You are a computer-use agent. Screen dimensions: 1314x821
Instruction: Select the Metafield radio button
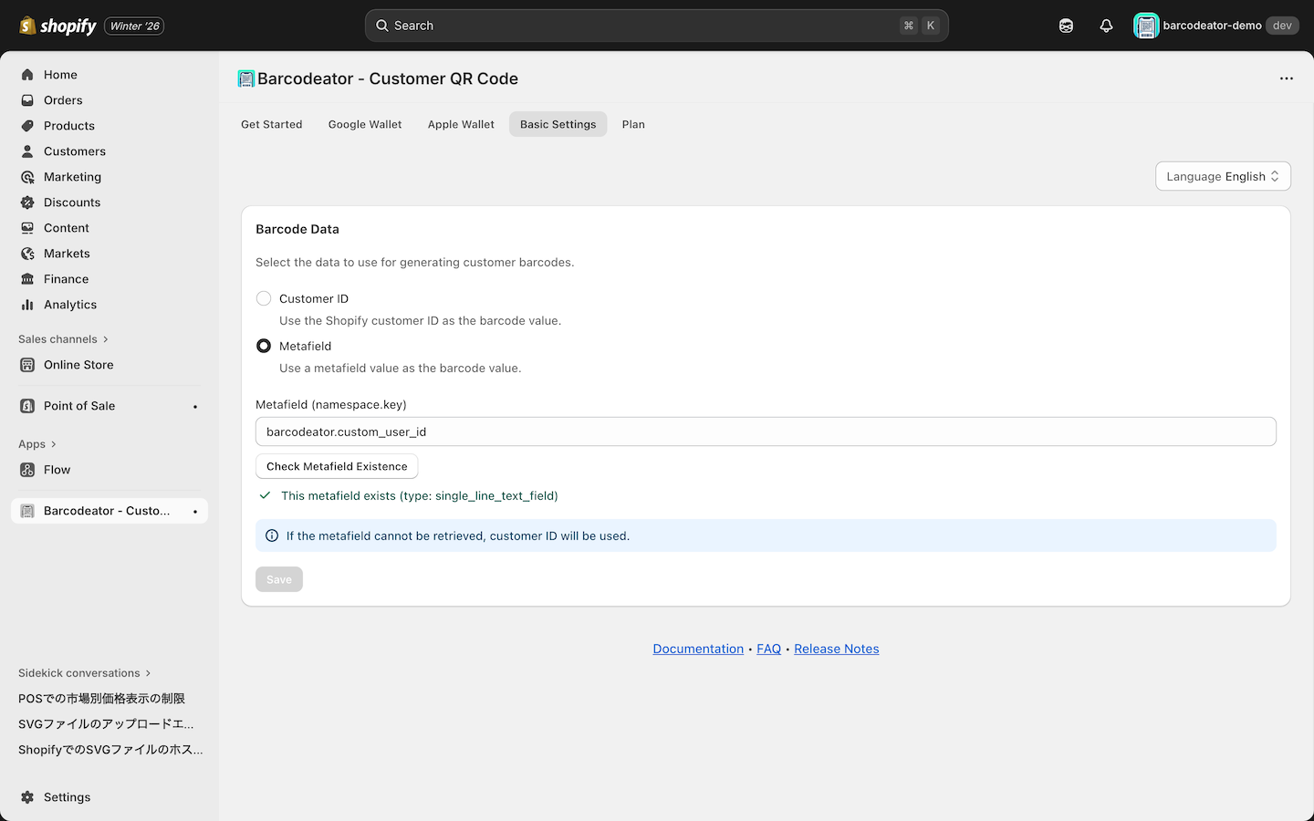tap(264, 346)
